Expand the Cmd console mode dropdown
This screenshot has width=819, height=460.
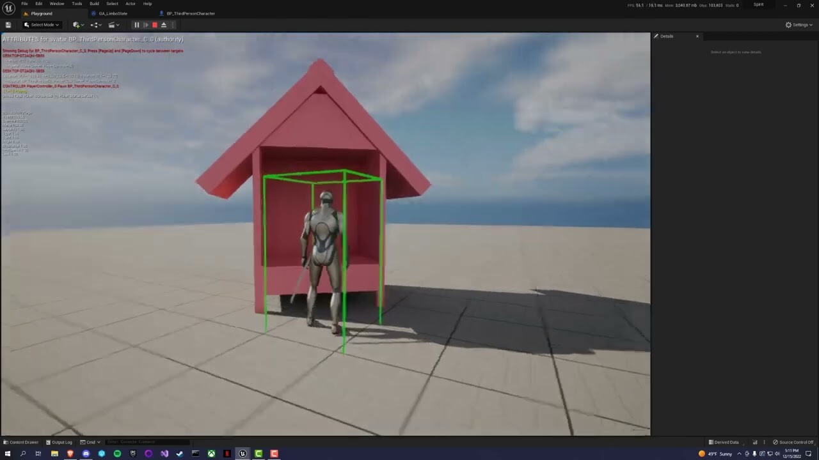90,441
